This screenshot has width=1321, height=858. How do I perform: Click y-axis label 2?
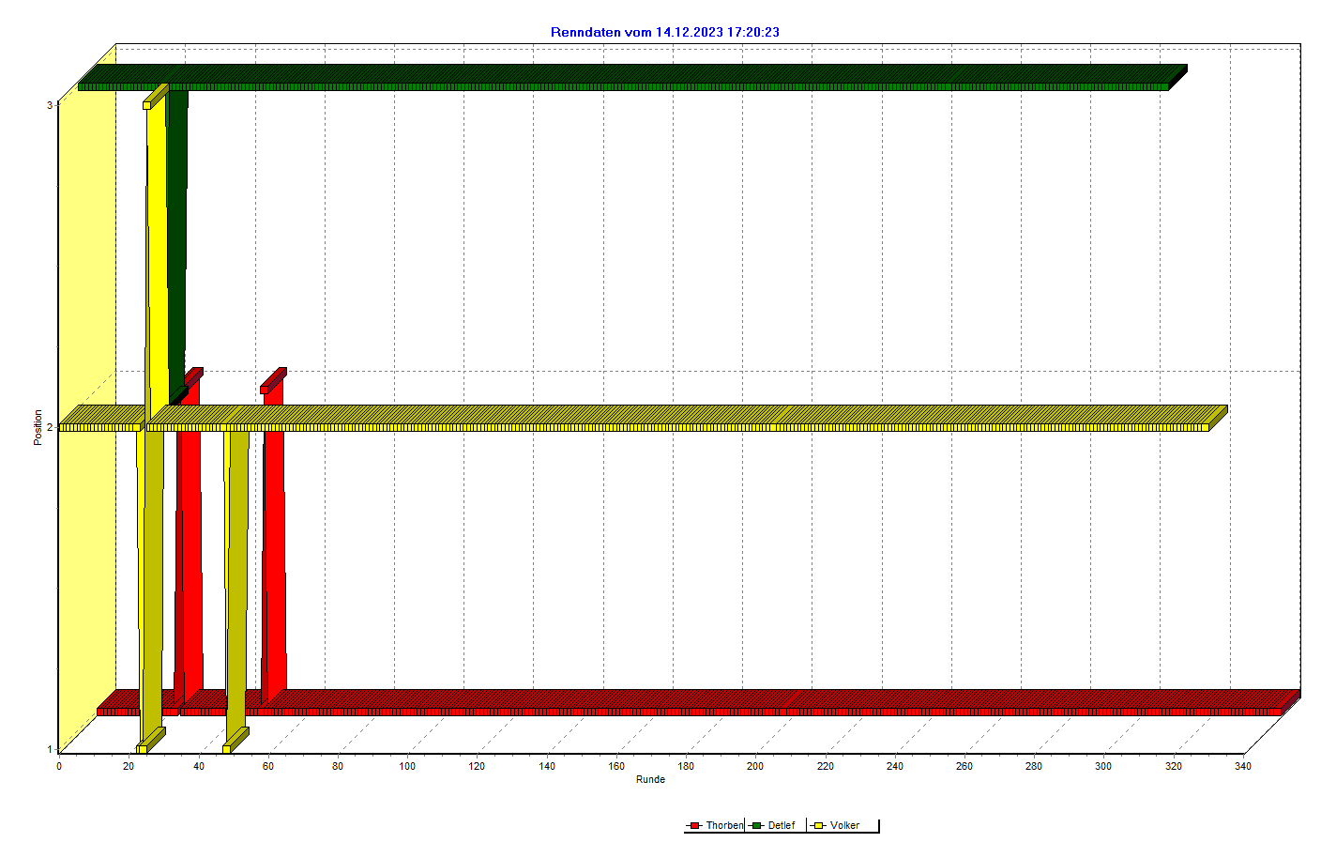pyautogui.click(x=50, y=427)
